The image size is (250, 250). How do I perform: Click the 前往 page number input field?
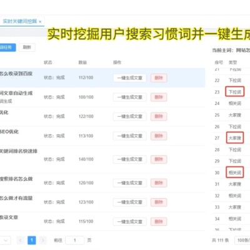tap(75, 240)
